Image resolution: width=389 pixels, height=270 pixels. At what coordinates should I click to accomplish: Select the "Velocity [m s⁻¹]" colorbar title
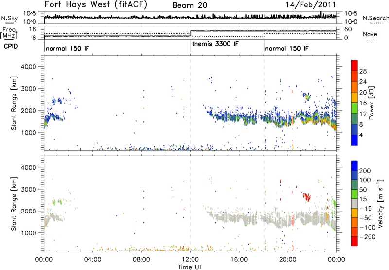(380, 203)
